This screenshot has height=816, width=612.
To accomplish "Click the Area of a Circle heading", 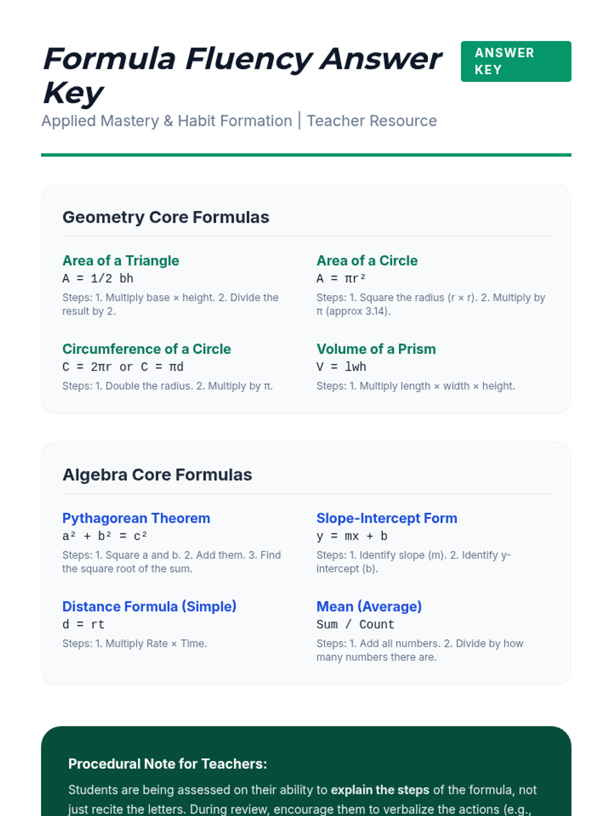I will 367,261.
